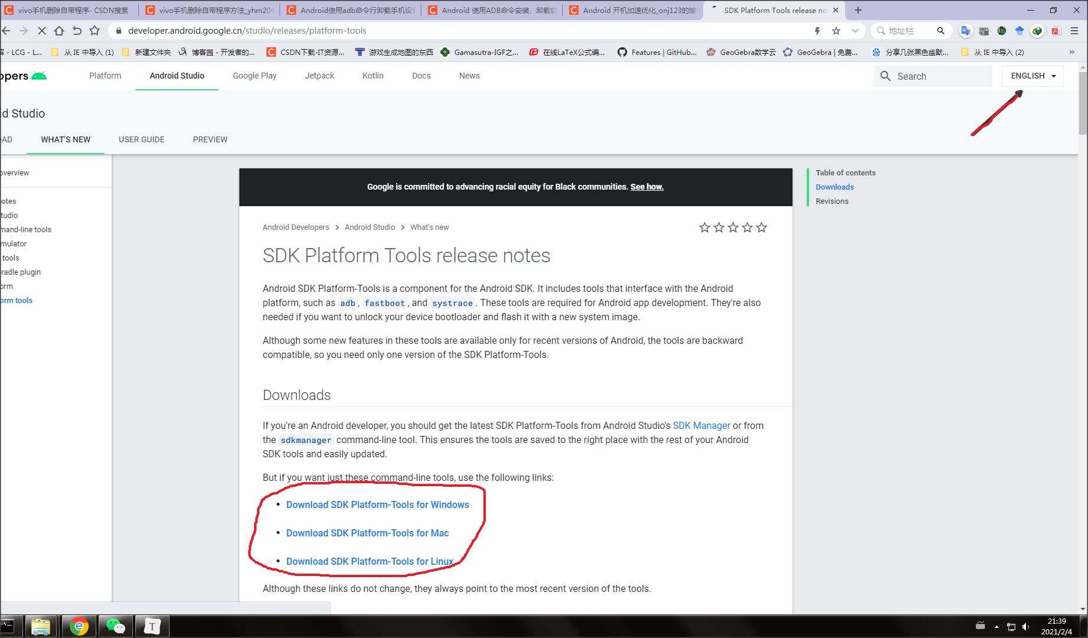Rate page with the fifth star

(761, 227)
